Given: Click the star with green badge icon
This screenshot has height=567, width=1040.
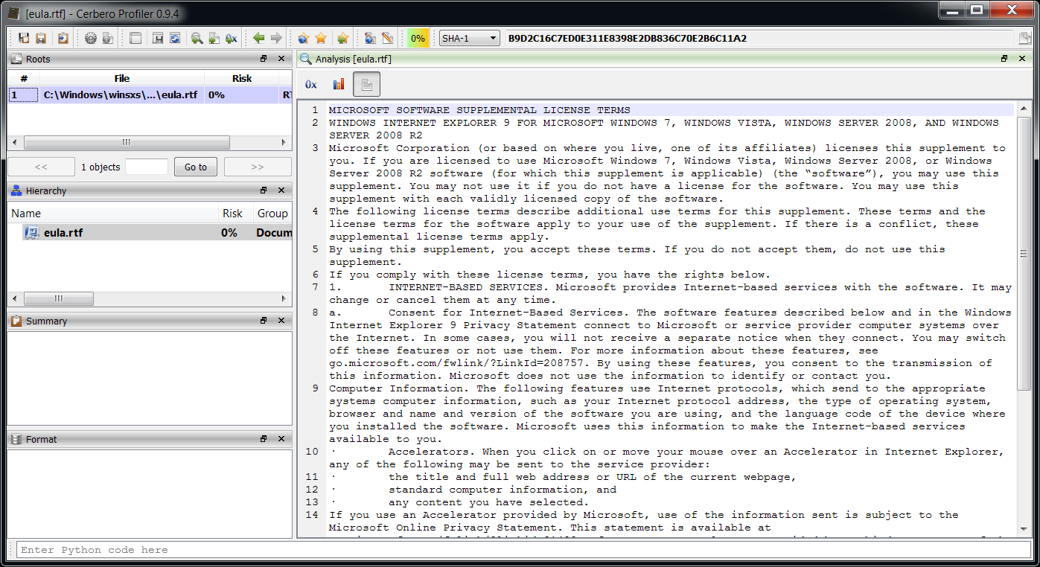Looking at the screenshot, I should coord(342,38).
